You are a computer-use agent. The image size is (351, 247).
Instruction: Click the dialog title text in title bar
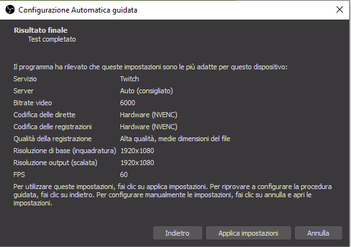(x=78, y=10)
